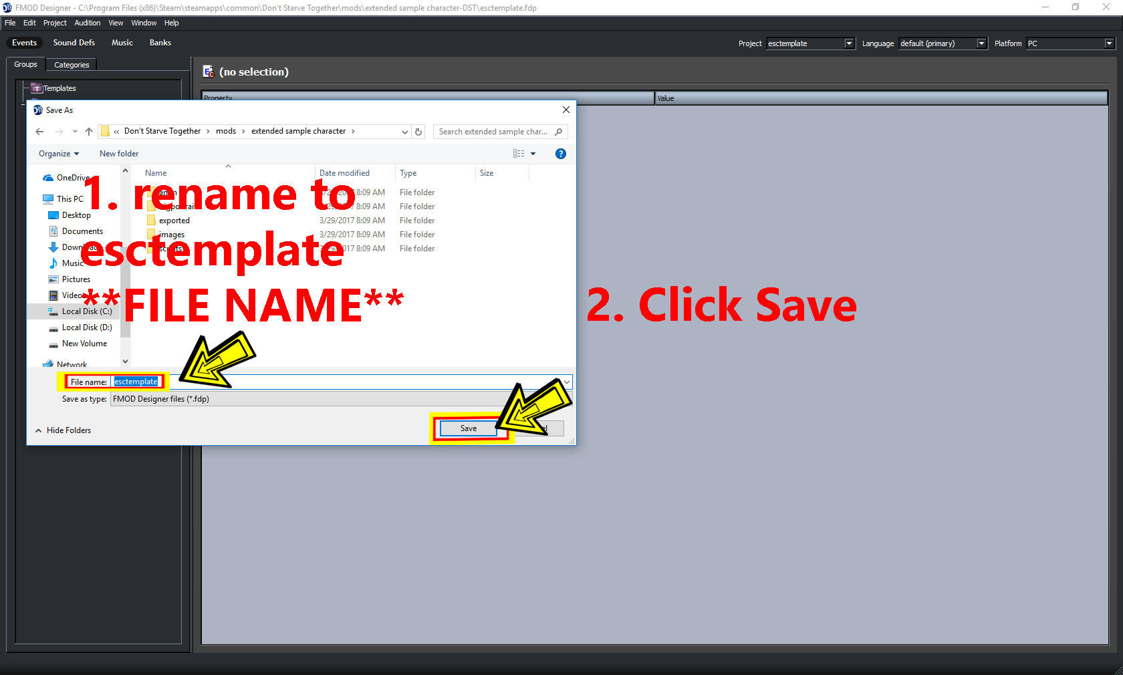Click the Save As dialog title icon
Viewport: 1123px width, 675px height.
[x=38, y=110]
